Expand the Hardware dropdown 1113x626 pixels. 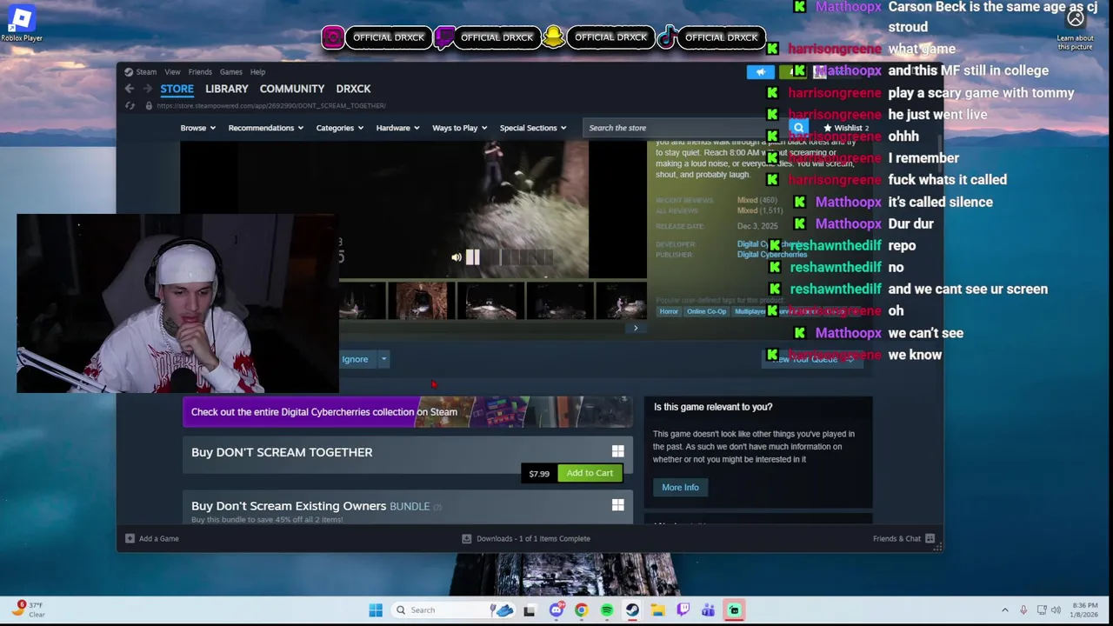tap(397, 128)
